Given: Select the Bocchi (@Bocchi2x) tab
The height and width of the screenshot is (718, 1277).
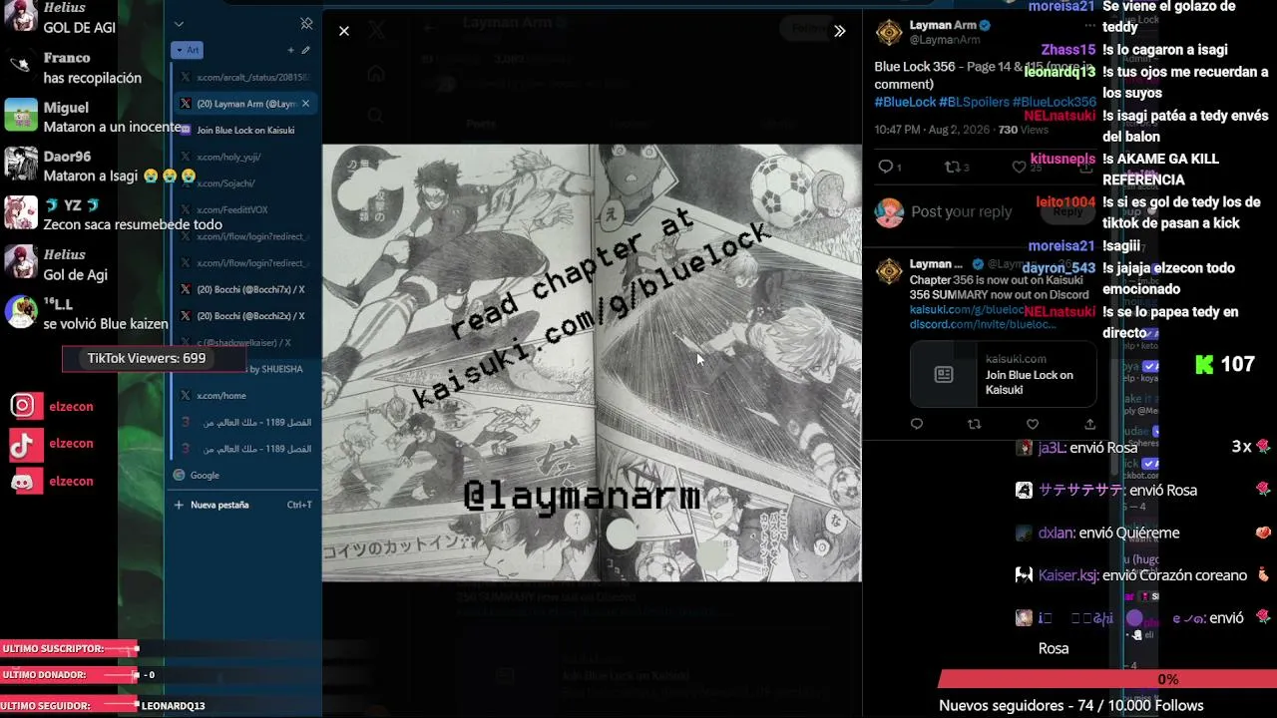Looking at the screenshot, I should pyautogui.click(x=244, y=316).
